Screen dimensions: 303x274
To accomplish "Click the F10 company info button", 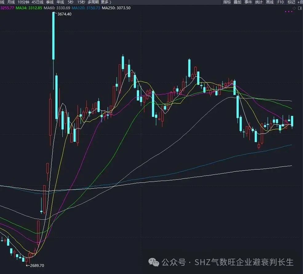I will [x=280, y=2].
